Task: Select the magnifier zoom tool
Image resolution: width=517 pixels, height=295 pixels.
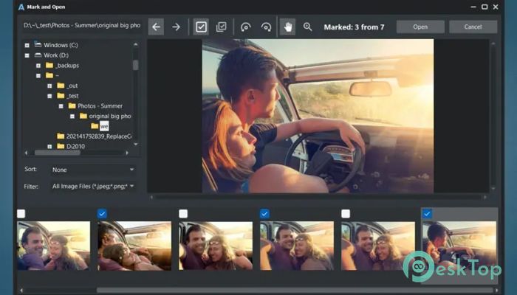Action: pos(308,27)
